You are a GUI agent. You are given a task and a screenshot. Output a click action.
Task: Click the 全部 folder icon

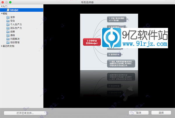(8, 17)
